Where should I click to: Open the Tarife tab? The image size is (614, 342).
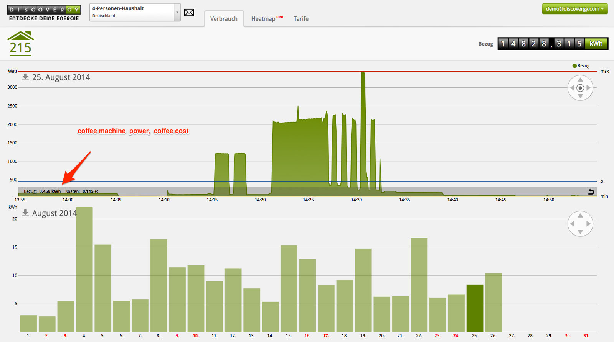301,19
